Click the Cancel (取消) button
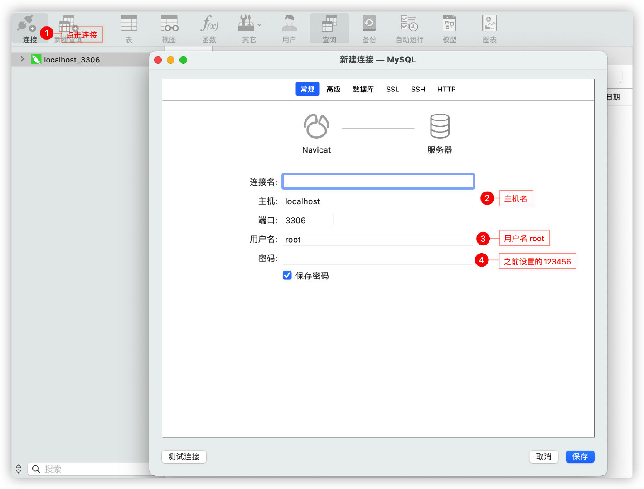Viewport: 644px width, 489px height. [x=544, y=456]
